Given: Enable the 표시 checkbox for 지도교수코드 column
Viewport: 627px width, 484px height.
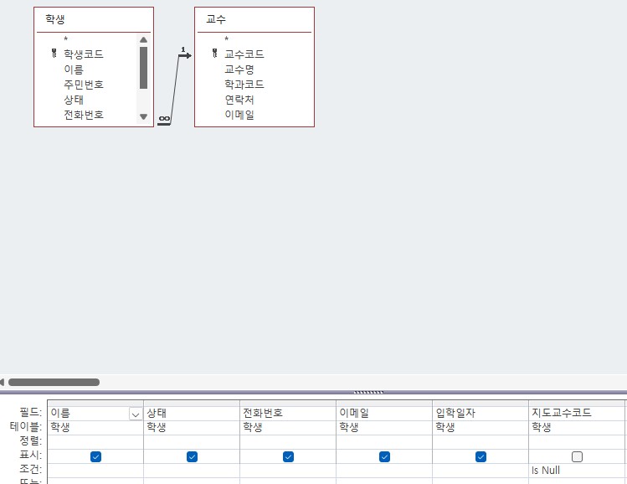Looking at the screenshot, I should coord(577,456).
